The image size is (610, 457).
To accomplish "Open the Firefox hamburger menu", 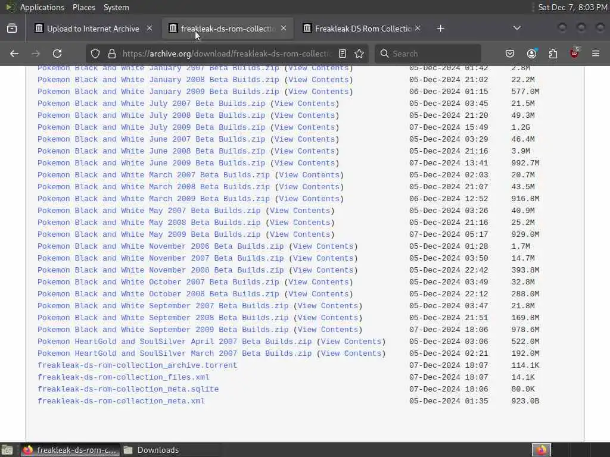I will point(596,54).
